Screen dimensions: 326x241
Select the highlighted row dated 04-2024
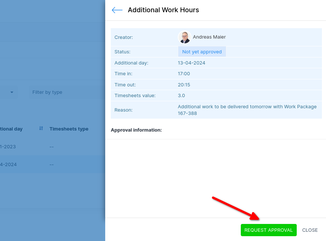52,164
